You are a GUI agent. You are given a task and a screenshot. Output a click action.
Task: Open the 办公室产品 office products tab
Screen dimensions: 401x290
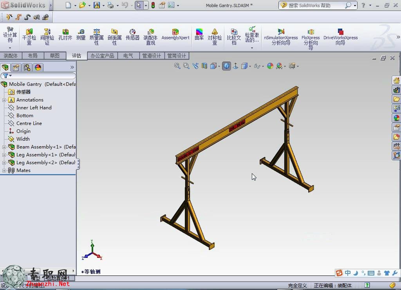tap(102, 56)
